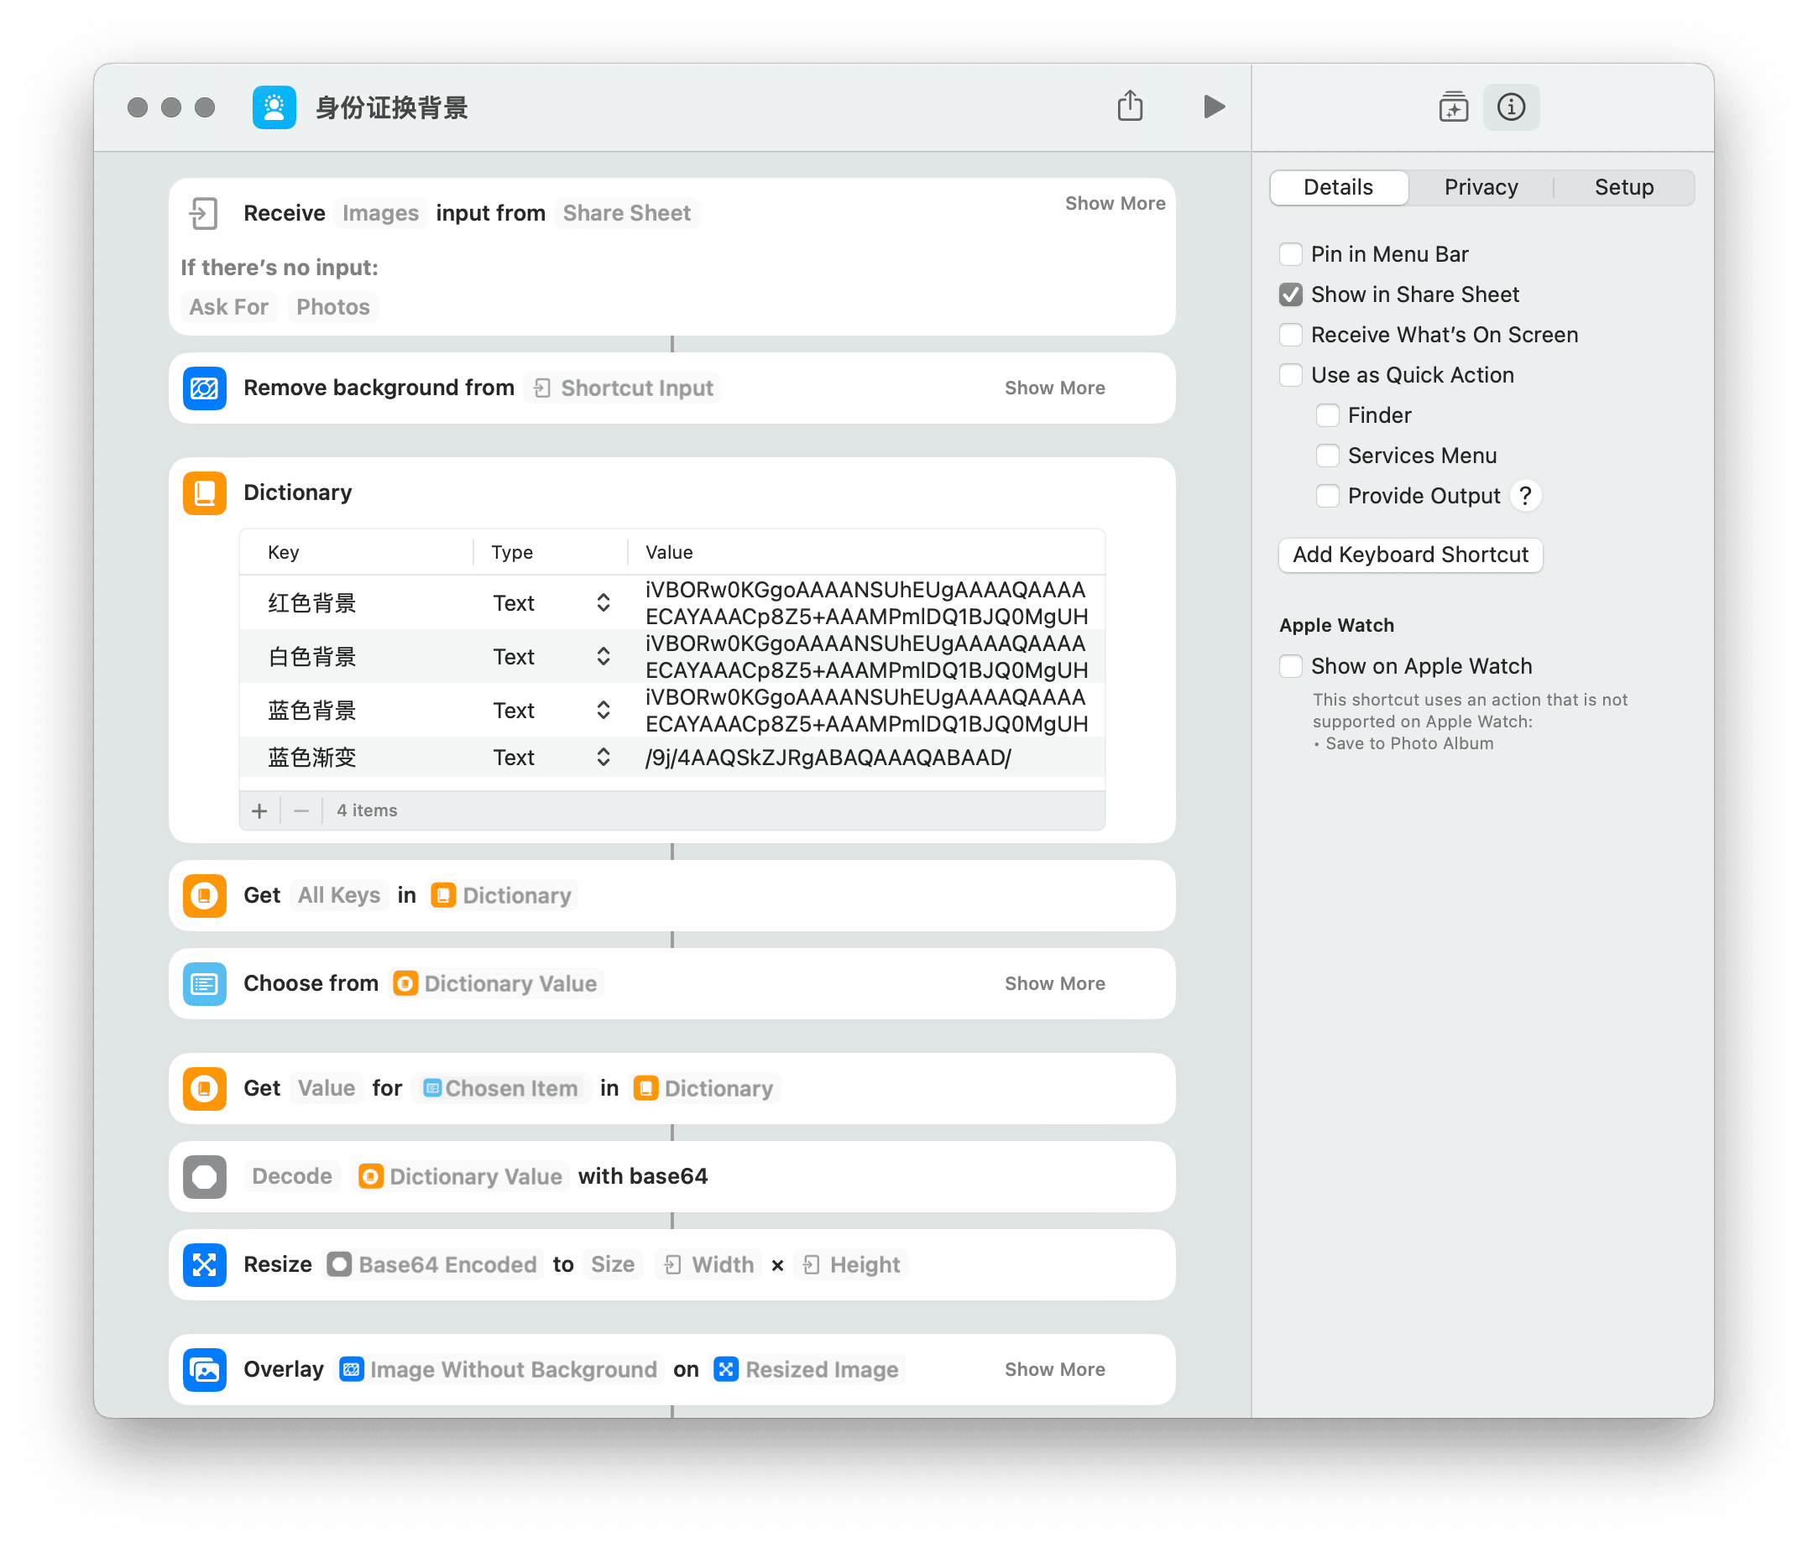Click the Get Value action icon
This screenshot has width=1808, height=1542.
(x=205, y=1088)
